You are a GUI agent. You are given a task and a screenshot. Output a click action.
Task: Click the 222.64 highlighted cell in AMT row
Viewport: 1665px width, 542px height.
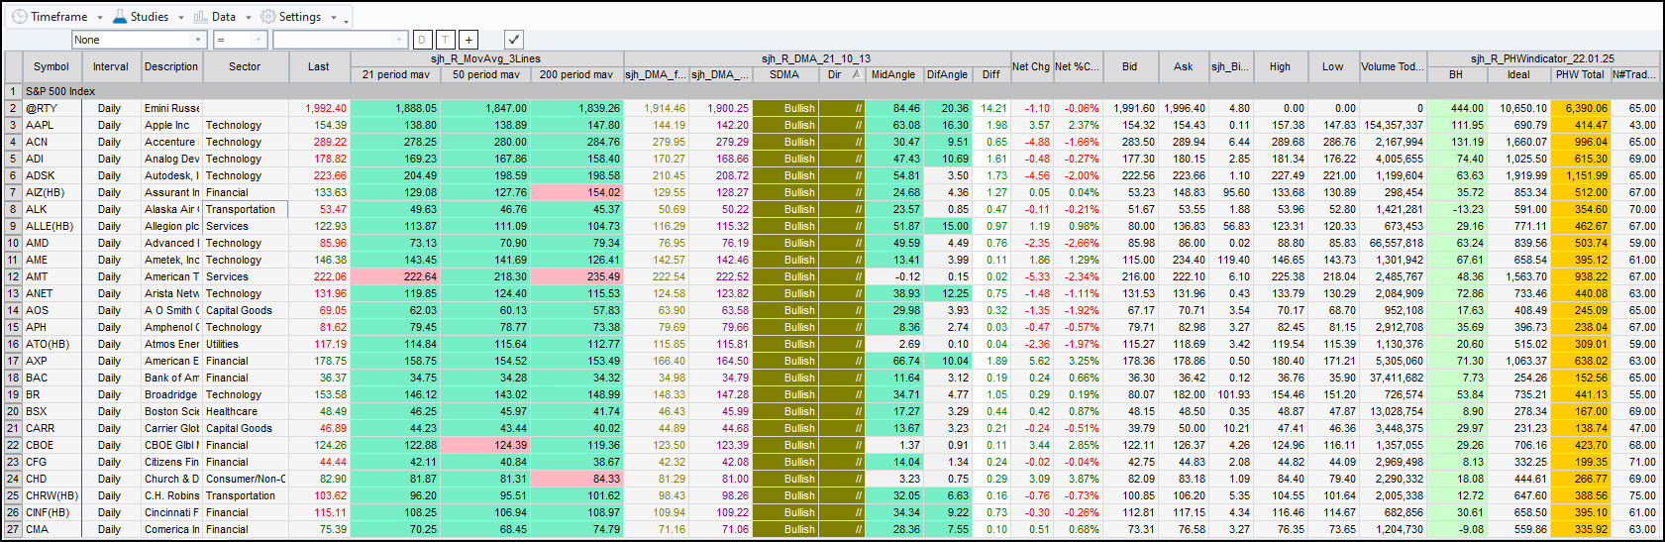click(x=395, y=276)
